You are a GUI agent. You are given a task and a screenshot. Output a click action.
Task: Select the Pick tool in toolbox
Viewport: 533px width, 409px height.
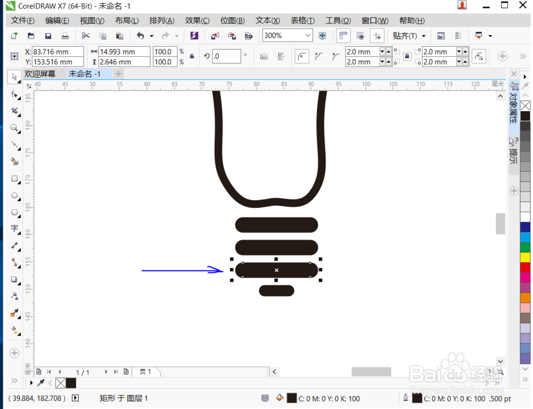[x=14, y=77]
